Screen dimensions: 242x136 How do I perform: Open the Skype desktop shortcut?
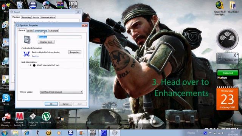point(6,99)
